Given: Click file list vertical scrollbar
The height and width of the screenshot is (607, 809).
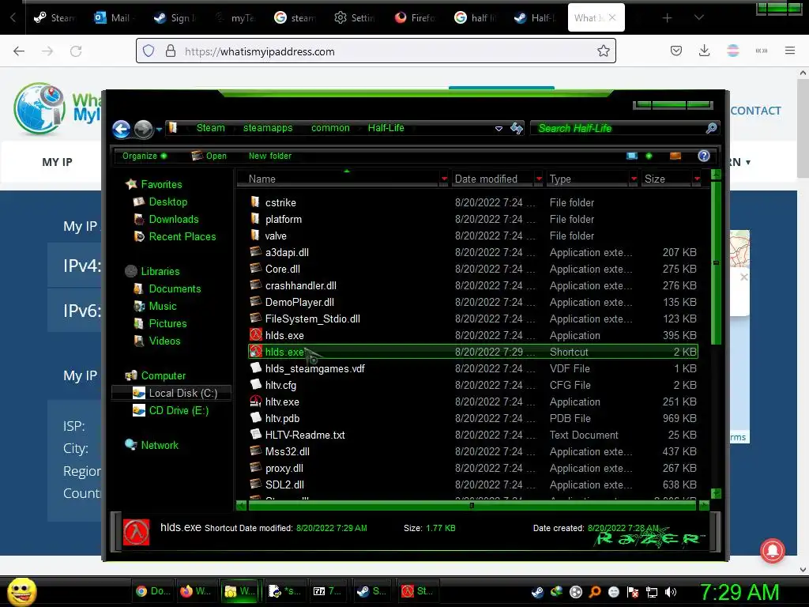Looking at the screenshot, I should click(x=716, y=262).
